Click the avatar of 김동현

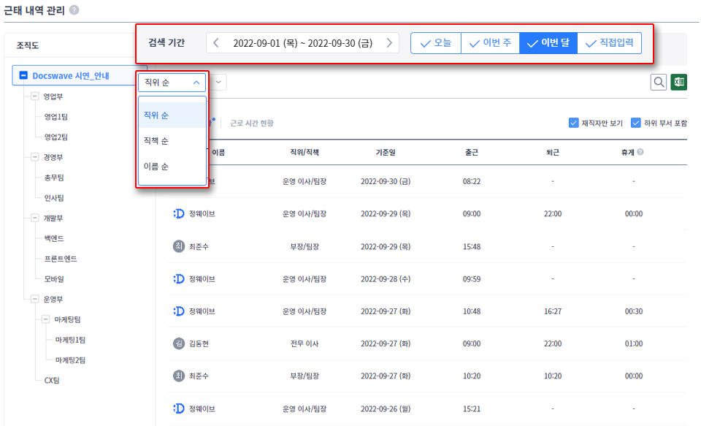click(x=179, y=343)
